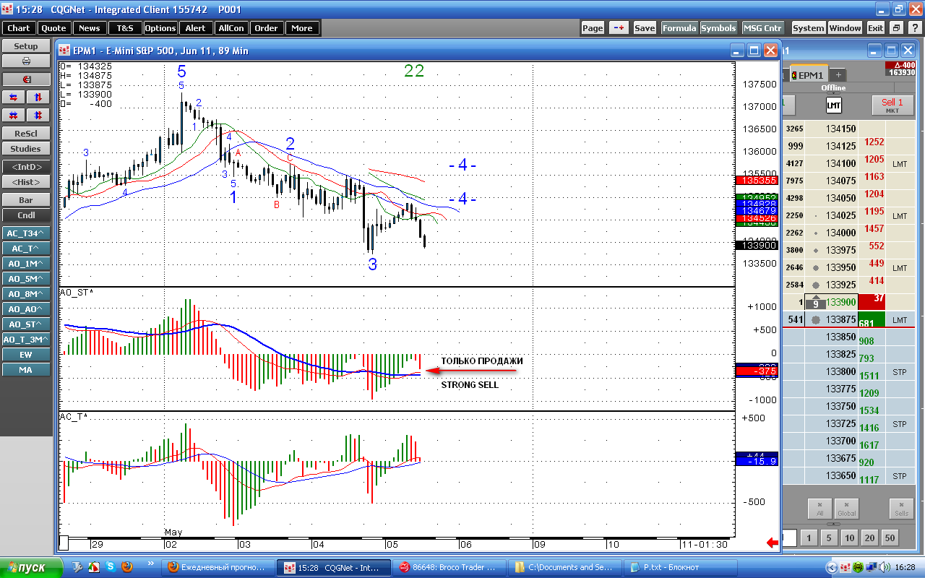
Task: Click the EW study button
Action: coord(26,354)
